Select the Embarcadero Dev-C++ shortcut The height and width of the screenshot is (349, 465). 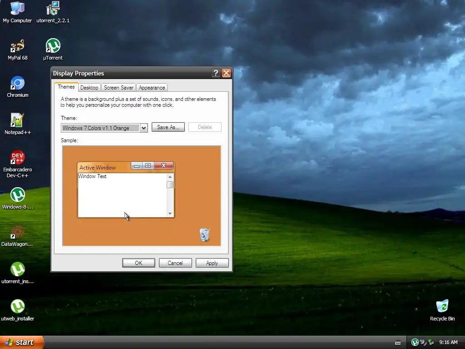click(17, 164)
